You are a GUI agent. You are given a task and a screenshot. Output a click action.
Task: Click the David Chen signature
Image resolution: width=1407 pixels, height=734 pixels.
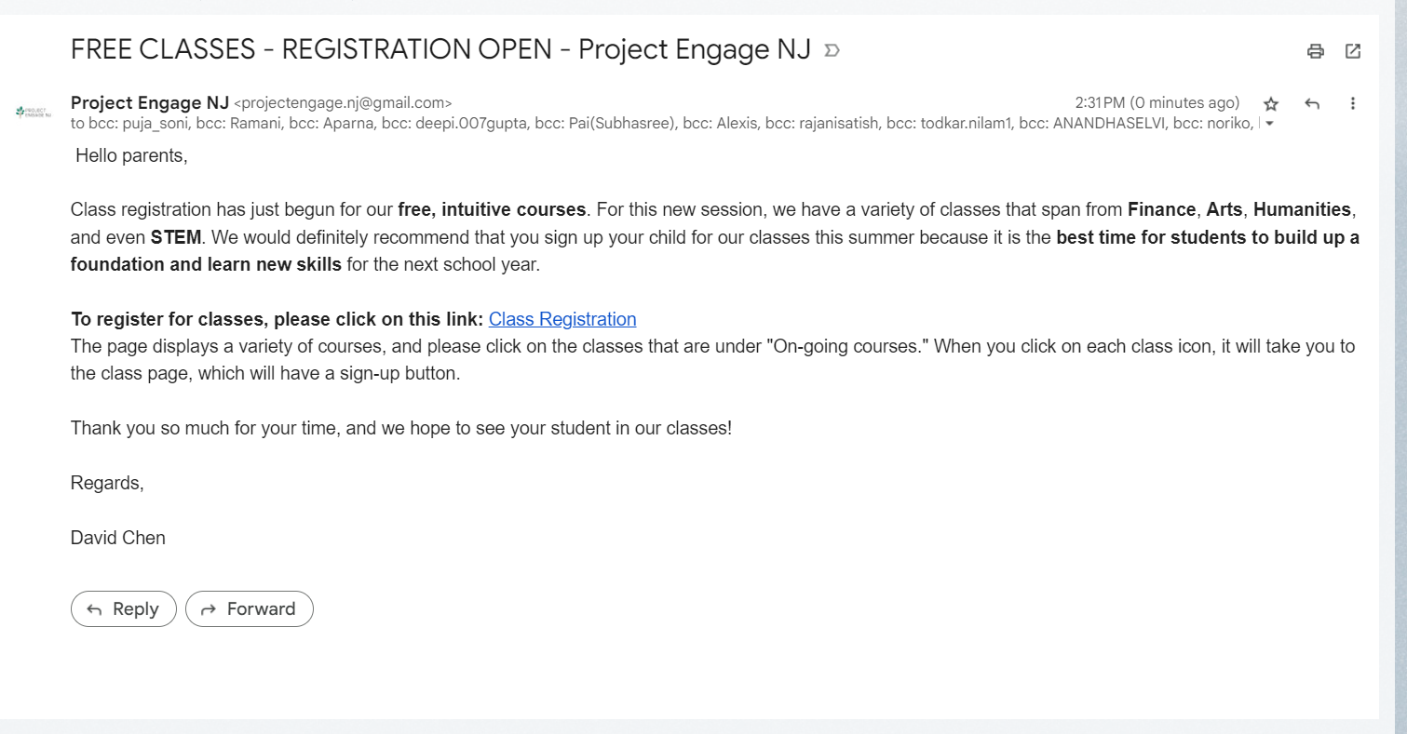point(118,538)
